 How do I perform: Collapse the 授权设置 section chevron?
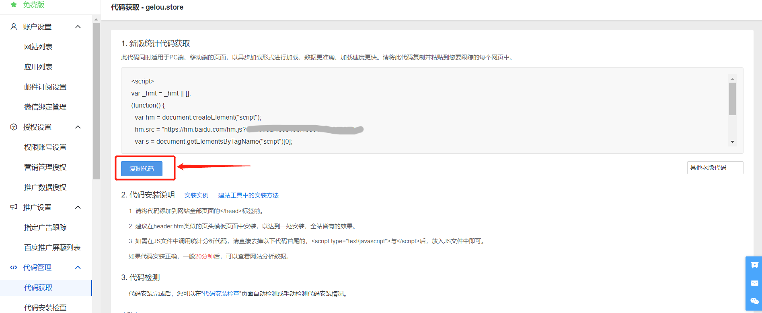(x=78, y=127)
